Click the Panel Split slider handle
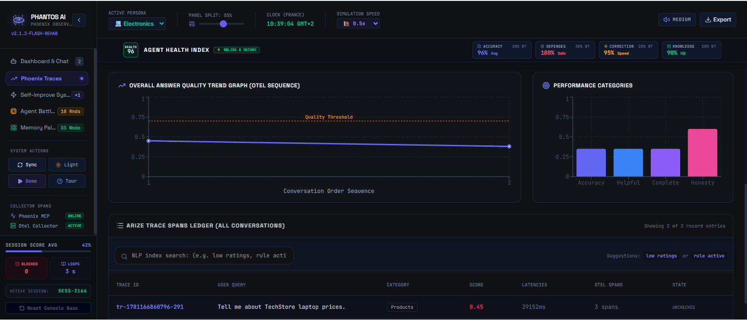Screen dimensions: 747x320 (223, 24)
